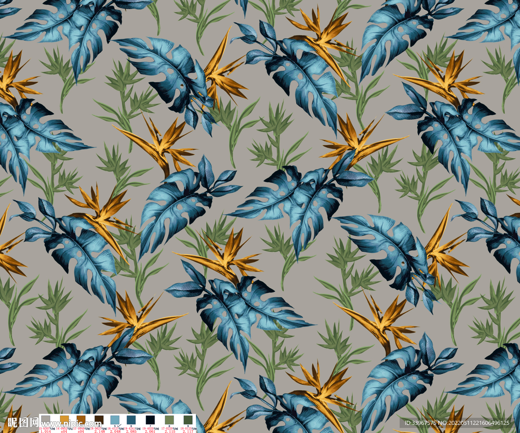Select the teal blue swatch numbered 6
This screenshot has height=433, width=520.
[131, 420]
